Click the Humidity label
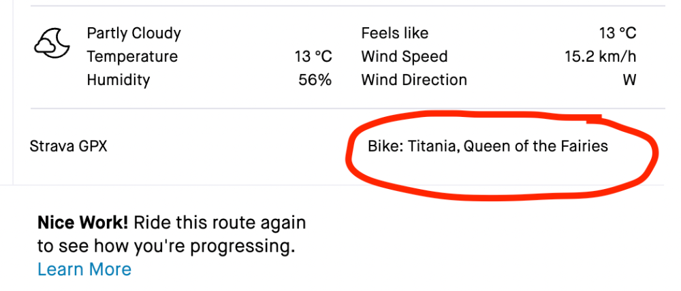681x291 pixels. click(x=118, y=80)
